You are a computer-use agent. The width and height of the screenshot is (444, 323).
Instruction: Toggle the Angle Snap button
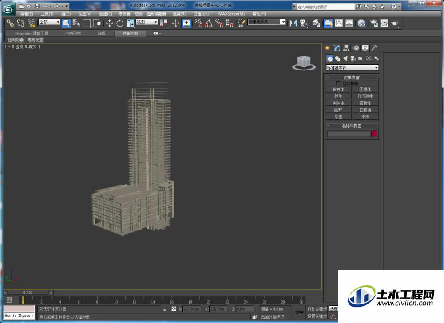(x=209, y=23)
